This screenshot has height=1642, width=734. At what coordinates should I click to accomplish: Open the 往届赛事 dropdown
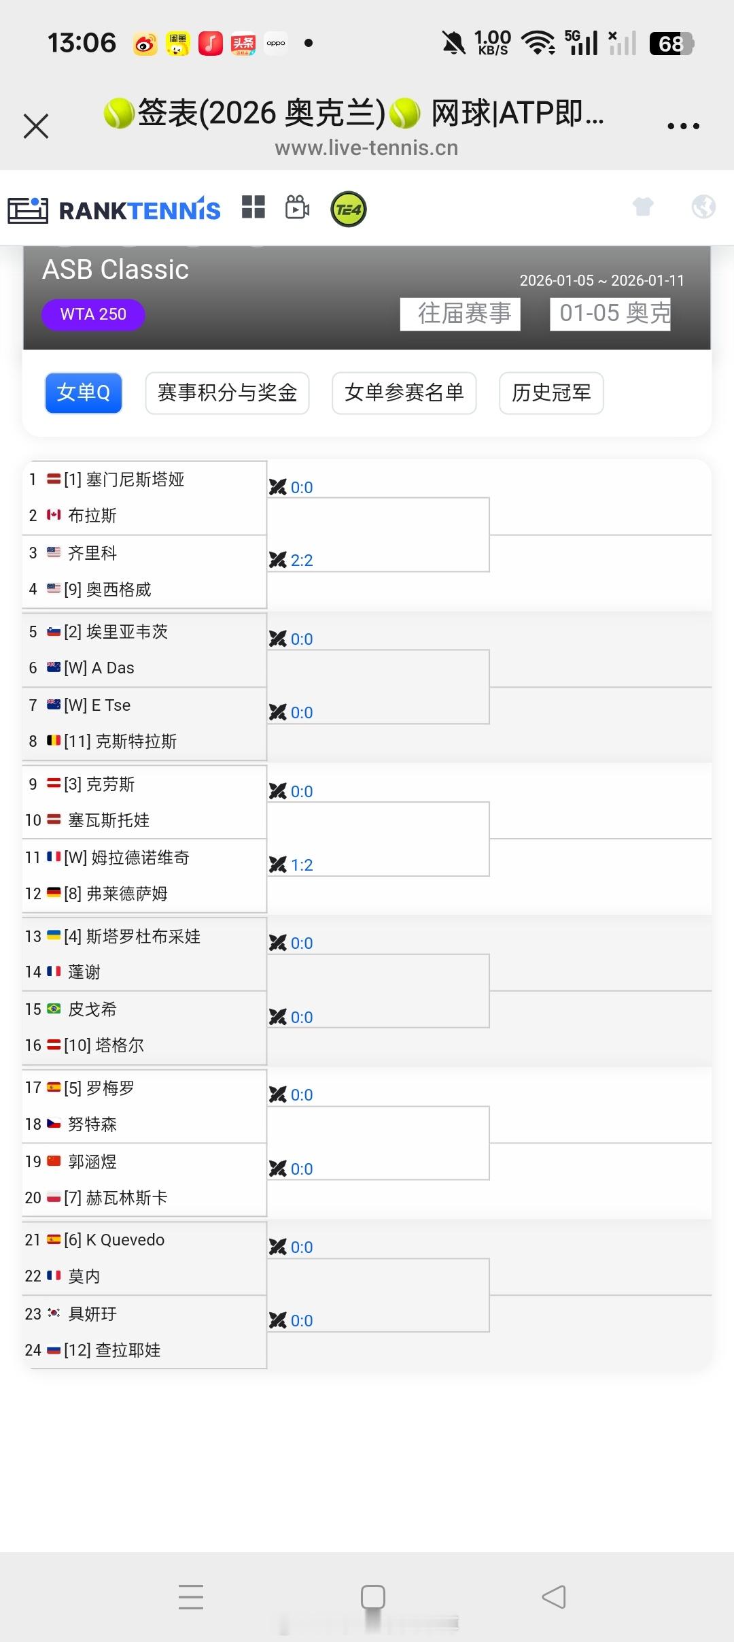pos(460,314)
